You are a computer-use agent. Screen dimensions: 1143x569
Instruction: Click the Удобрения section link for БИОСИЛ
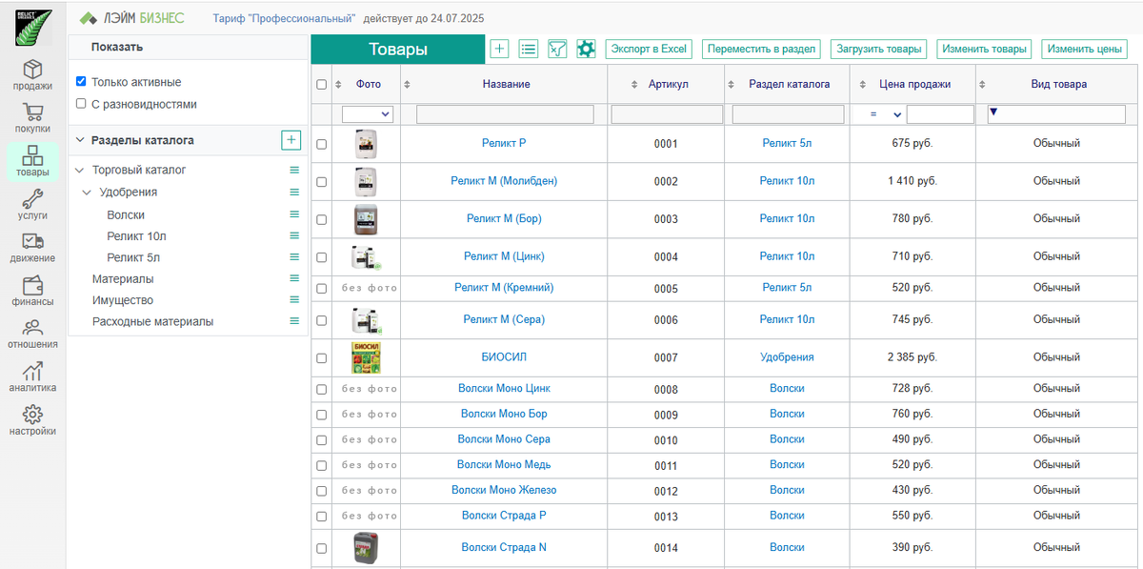[x=787, y=357]
